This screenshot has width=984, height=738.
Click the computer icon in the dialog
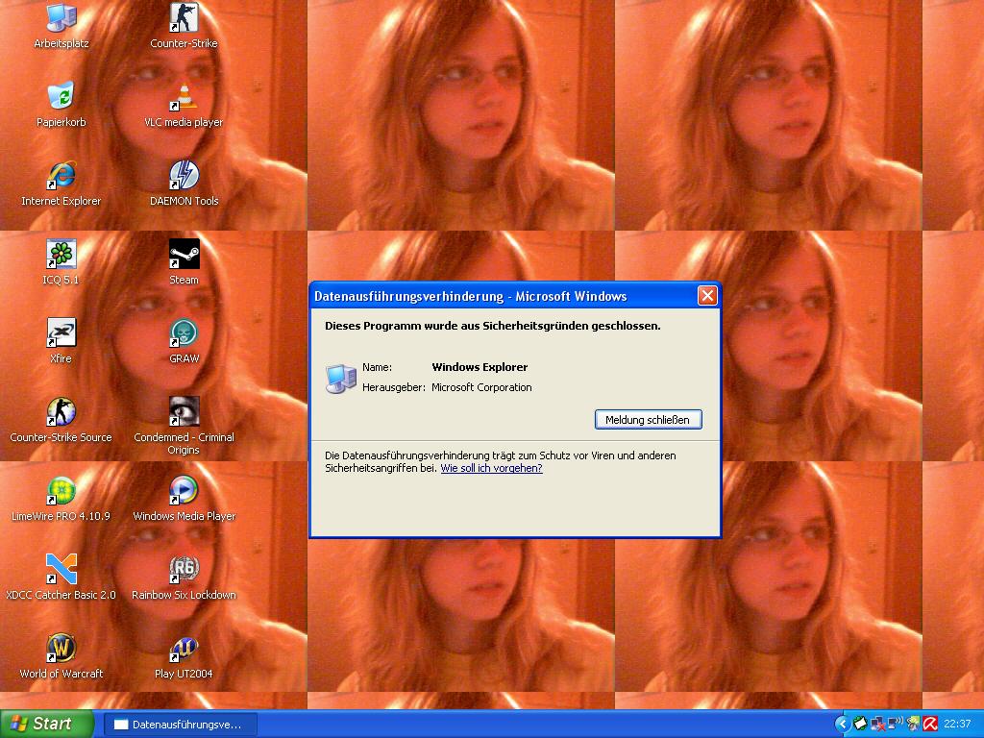[x=341, y=379]
